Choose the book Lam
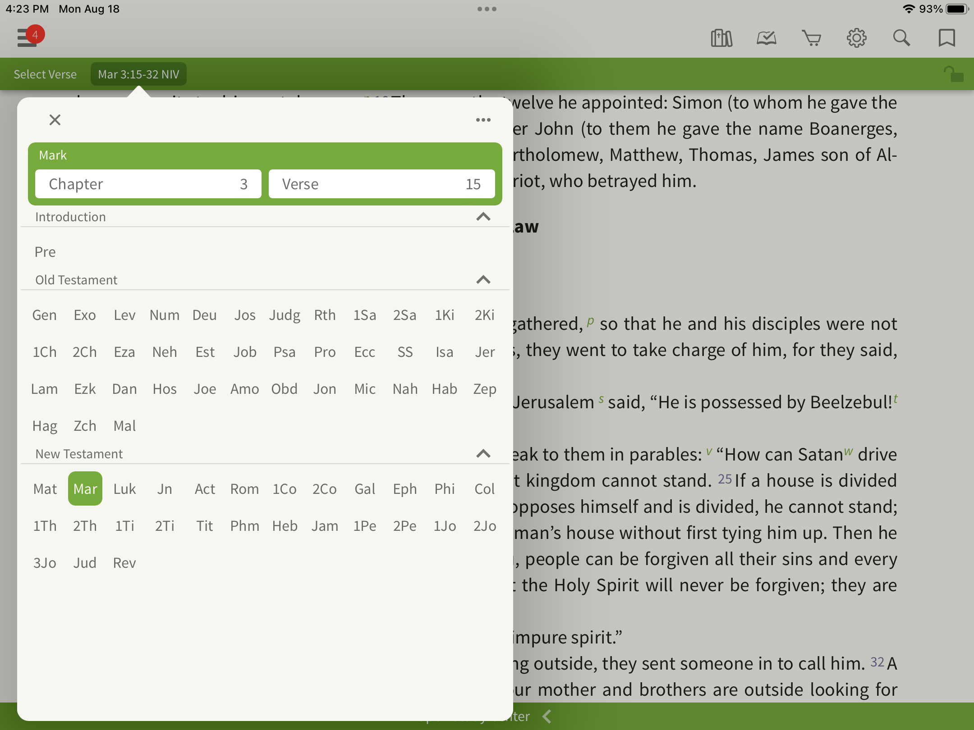The width and height of the screenshot is (974, 730). click(45, 389)
